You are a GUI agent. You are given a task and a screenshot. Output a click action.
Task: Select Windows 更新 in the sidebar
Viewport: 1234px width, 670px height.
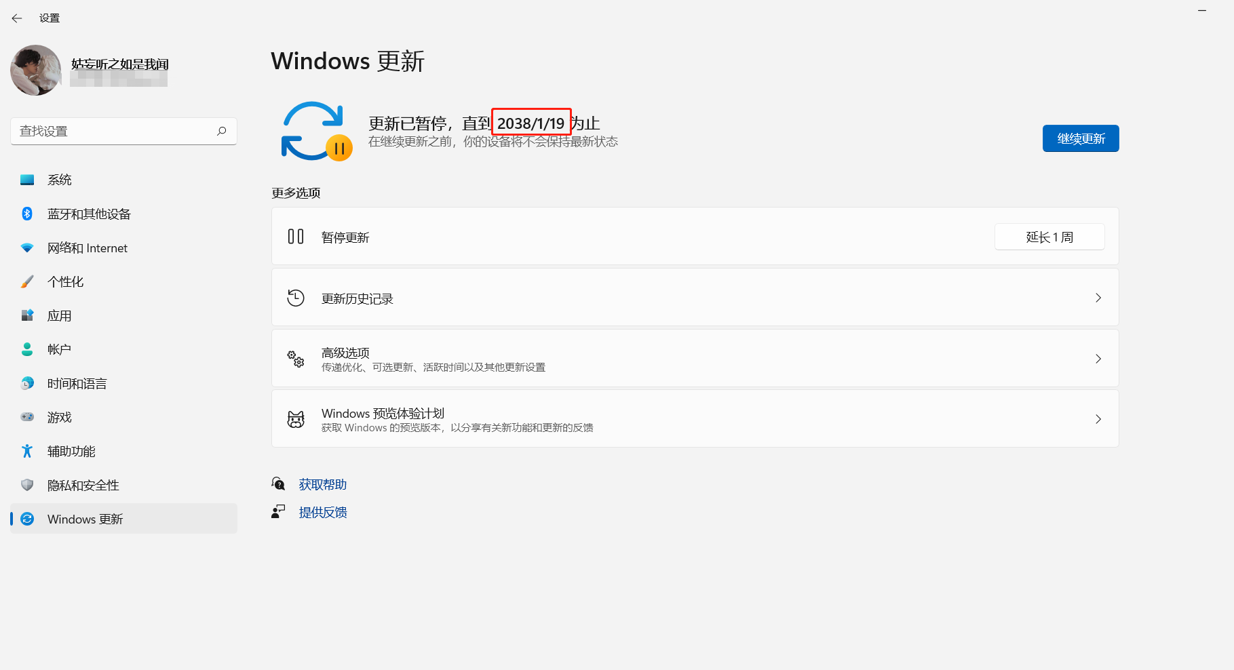pyautogui.click(x=123, y=519)
